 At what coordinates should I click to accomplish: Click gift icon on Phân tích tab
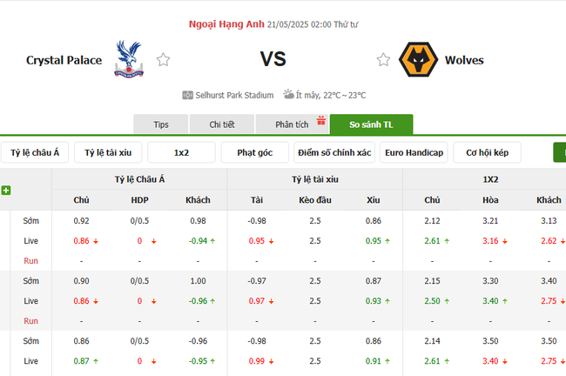(320, 120)
